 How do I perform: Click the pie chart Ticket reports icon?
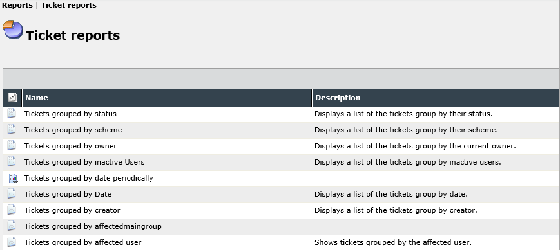(x=13, y=30)
